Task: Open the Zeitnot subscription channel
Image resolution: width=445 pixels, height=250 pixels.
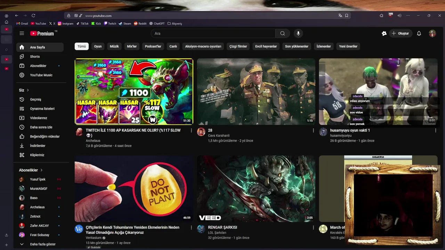Action: pos(40,216)
